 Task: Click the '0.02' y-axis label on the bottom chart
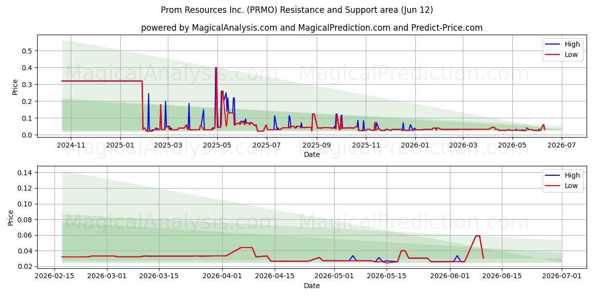tap(25, 266)
